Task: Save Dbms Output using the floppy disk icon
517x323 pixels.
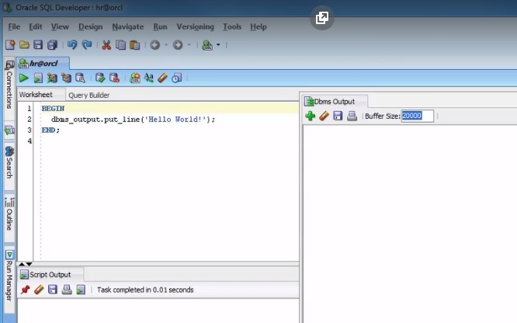Action: [338, 116]
